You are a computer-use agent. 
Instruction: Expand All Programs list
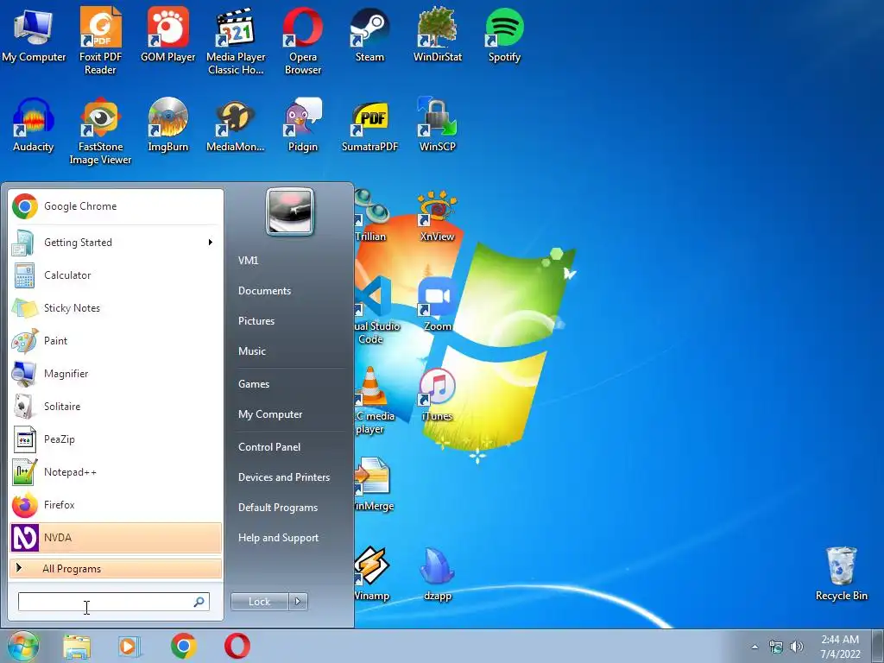pyautogui.click(x=116, y=568)
